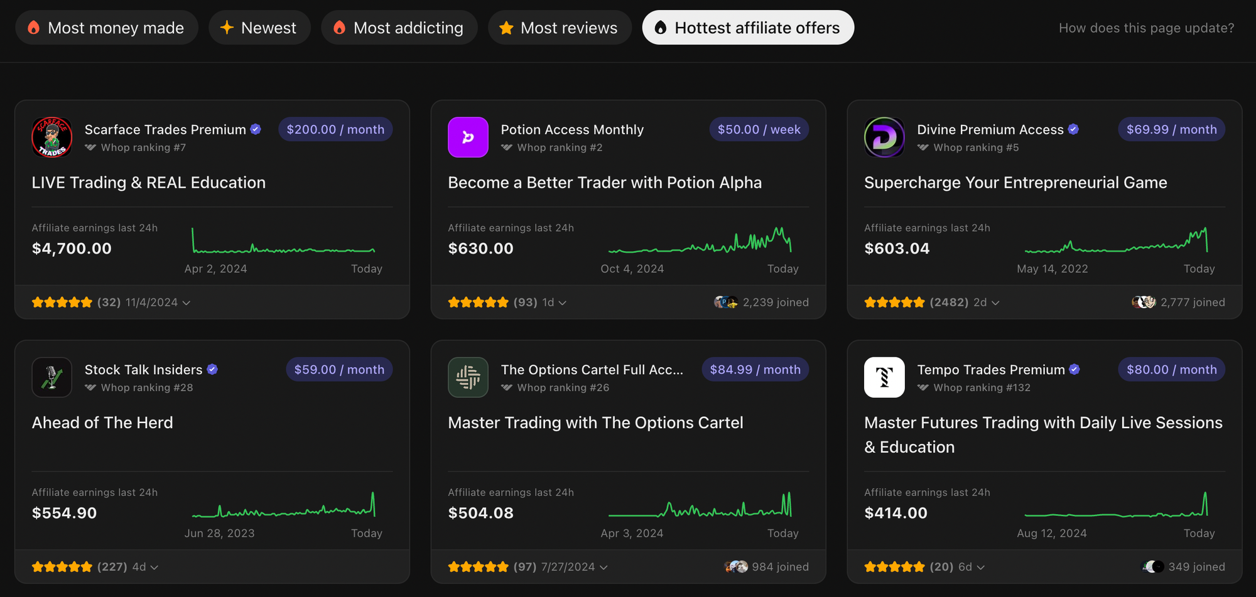The width and height of the screenshot is (1256, 597).
Task: Switch to Most money made tab
Action: [x=107, y=28]
